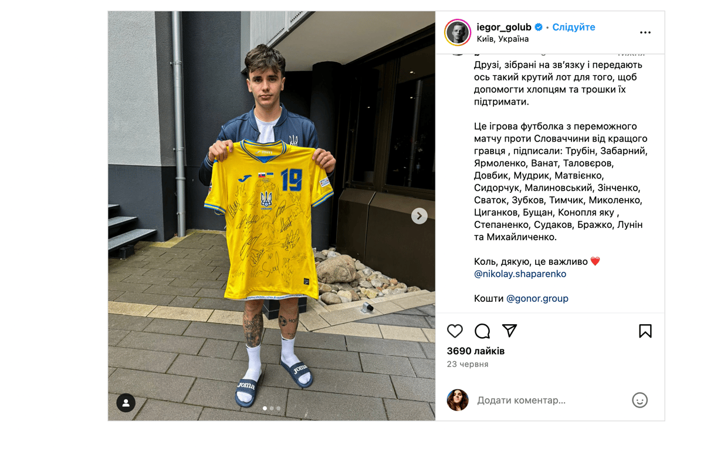The width and height of the screenshot is (714, 451).
Task: Click the blue verified badge
Action: (x=538, y=27)
